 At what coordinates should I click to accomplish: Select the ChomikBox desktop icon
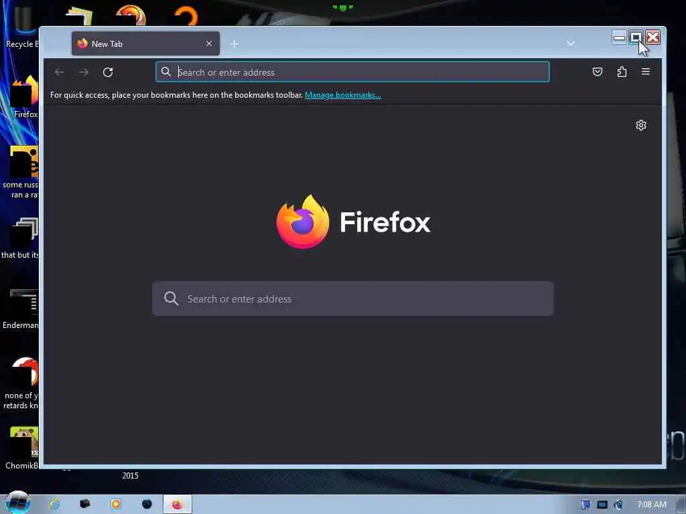click(x=22, y=448)
